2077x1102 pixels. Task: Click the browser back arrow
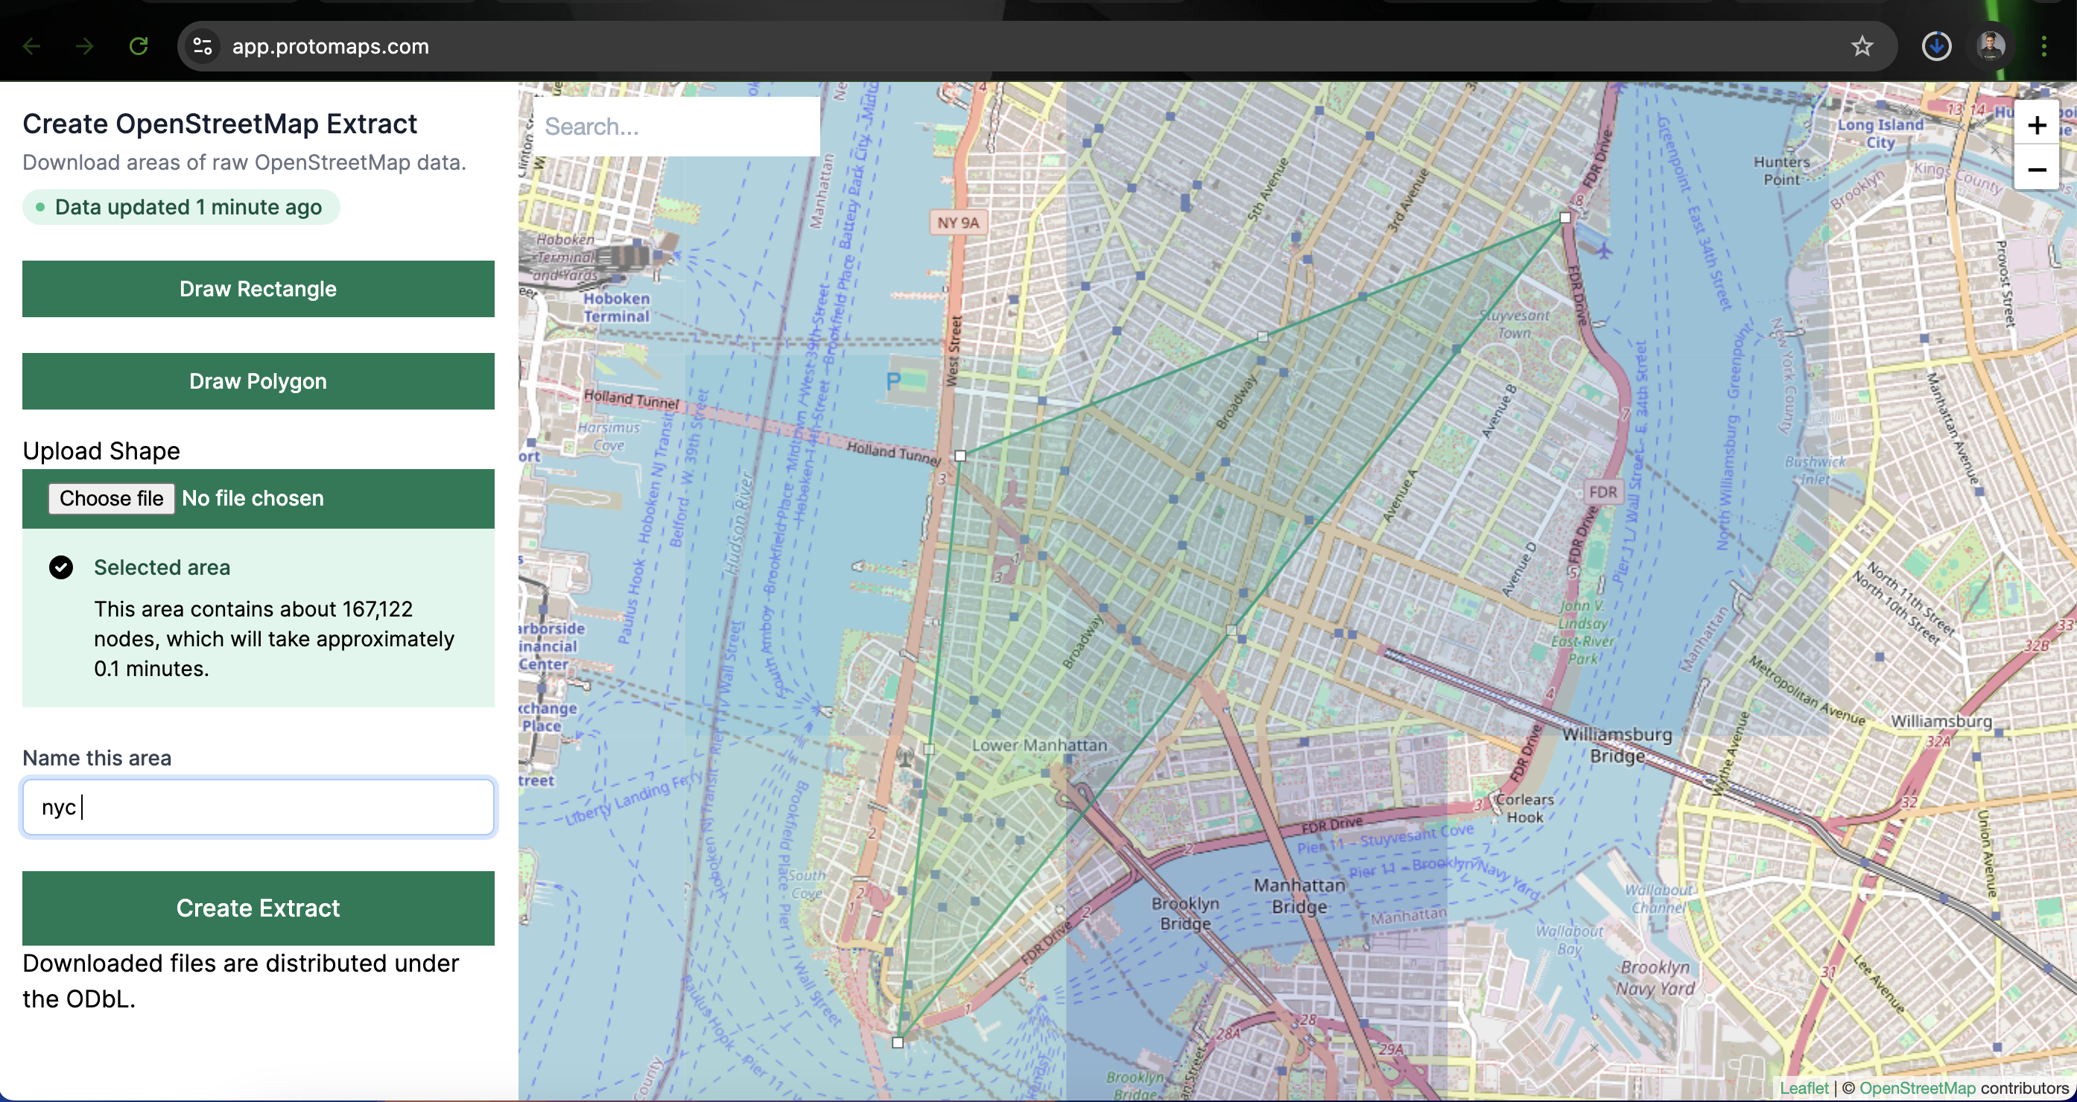(x=32, y=46)
